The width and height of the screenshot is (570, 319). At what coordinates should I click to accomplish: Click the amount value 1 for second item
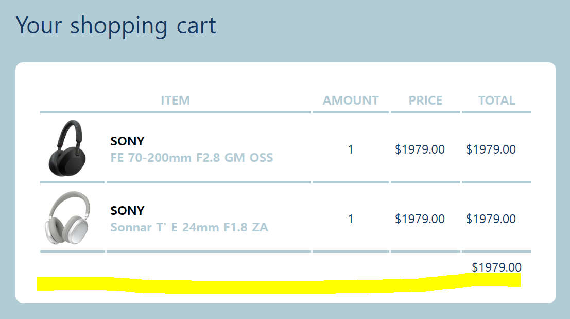coord(351,219)
